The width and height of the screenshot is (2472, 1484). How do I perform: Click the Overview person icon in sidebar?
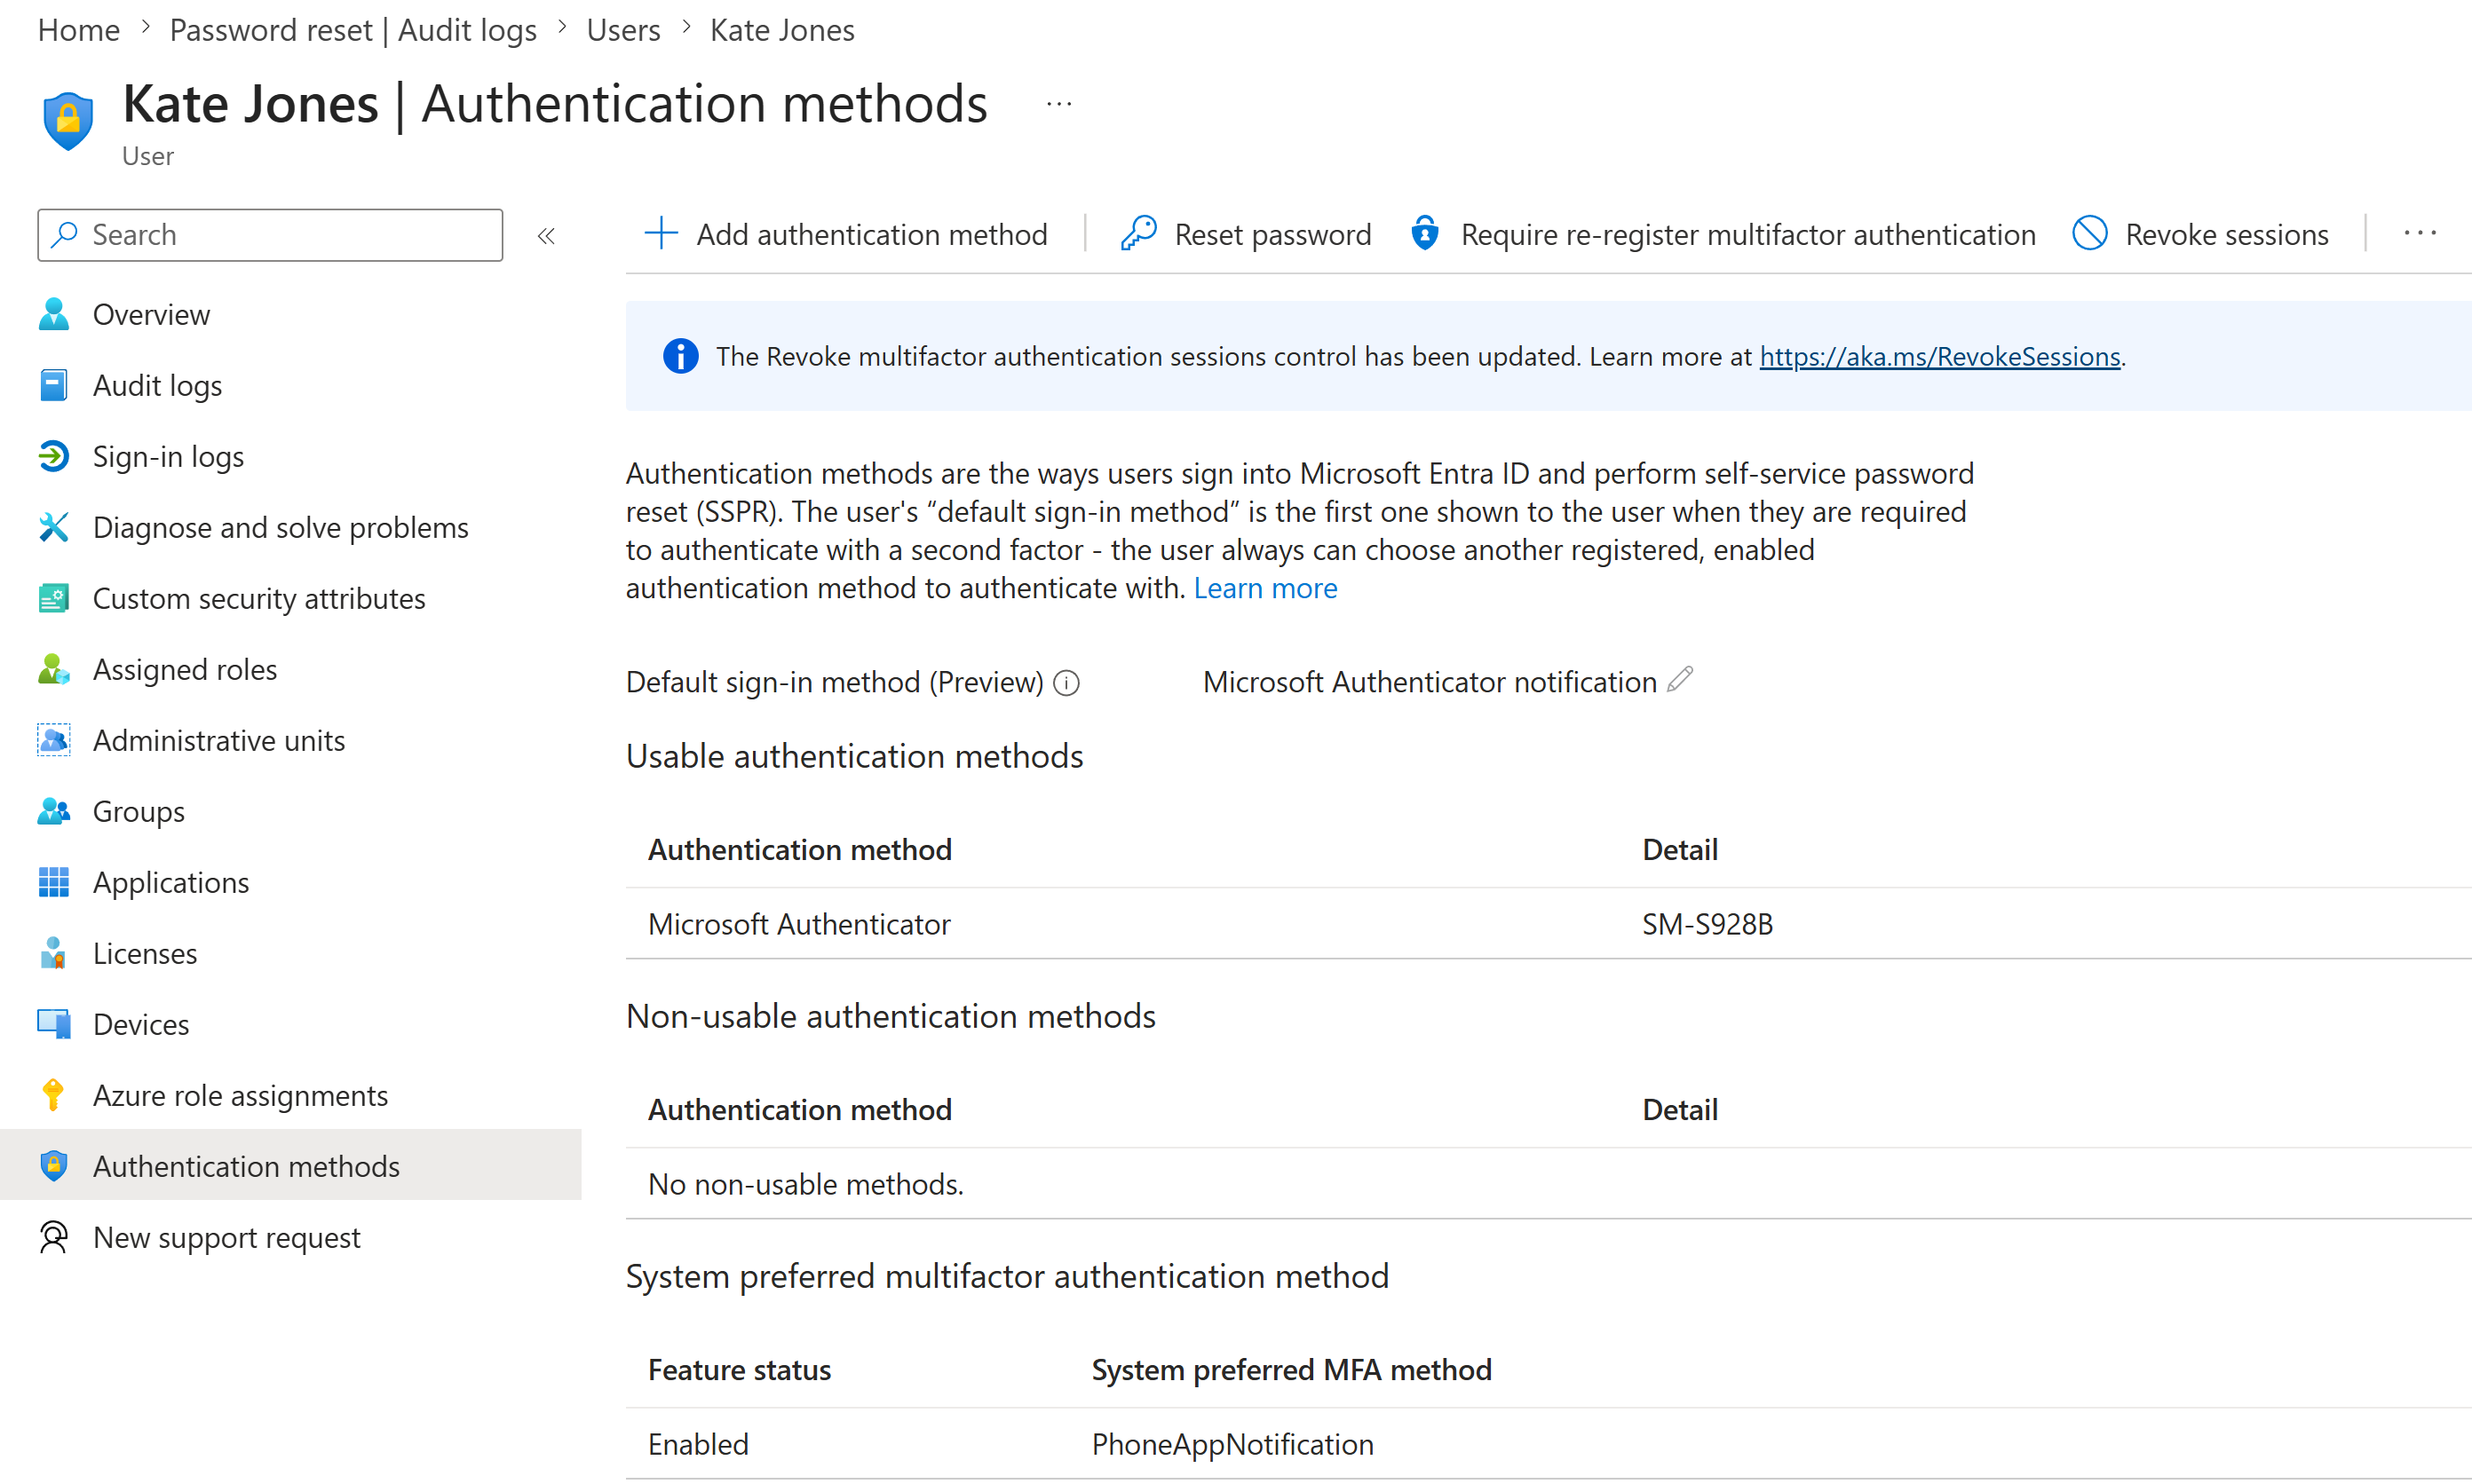(x=54, y=315)
